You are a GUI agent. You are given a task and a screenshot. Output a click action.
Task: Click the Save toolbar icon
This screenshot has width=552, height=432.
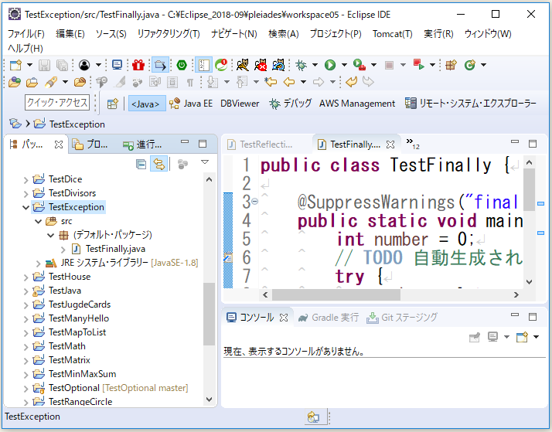click(x=44, y=65)
